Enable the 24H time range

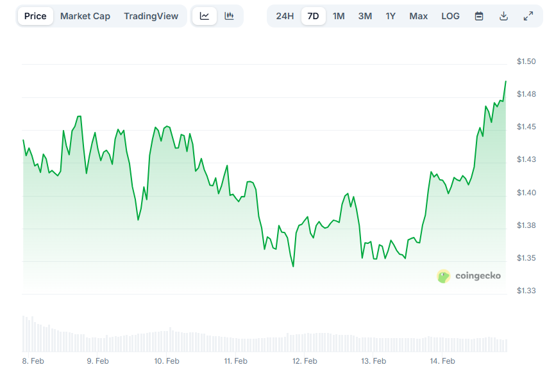click(285, 16)
